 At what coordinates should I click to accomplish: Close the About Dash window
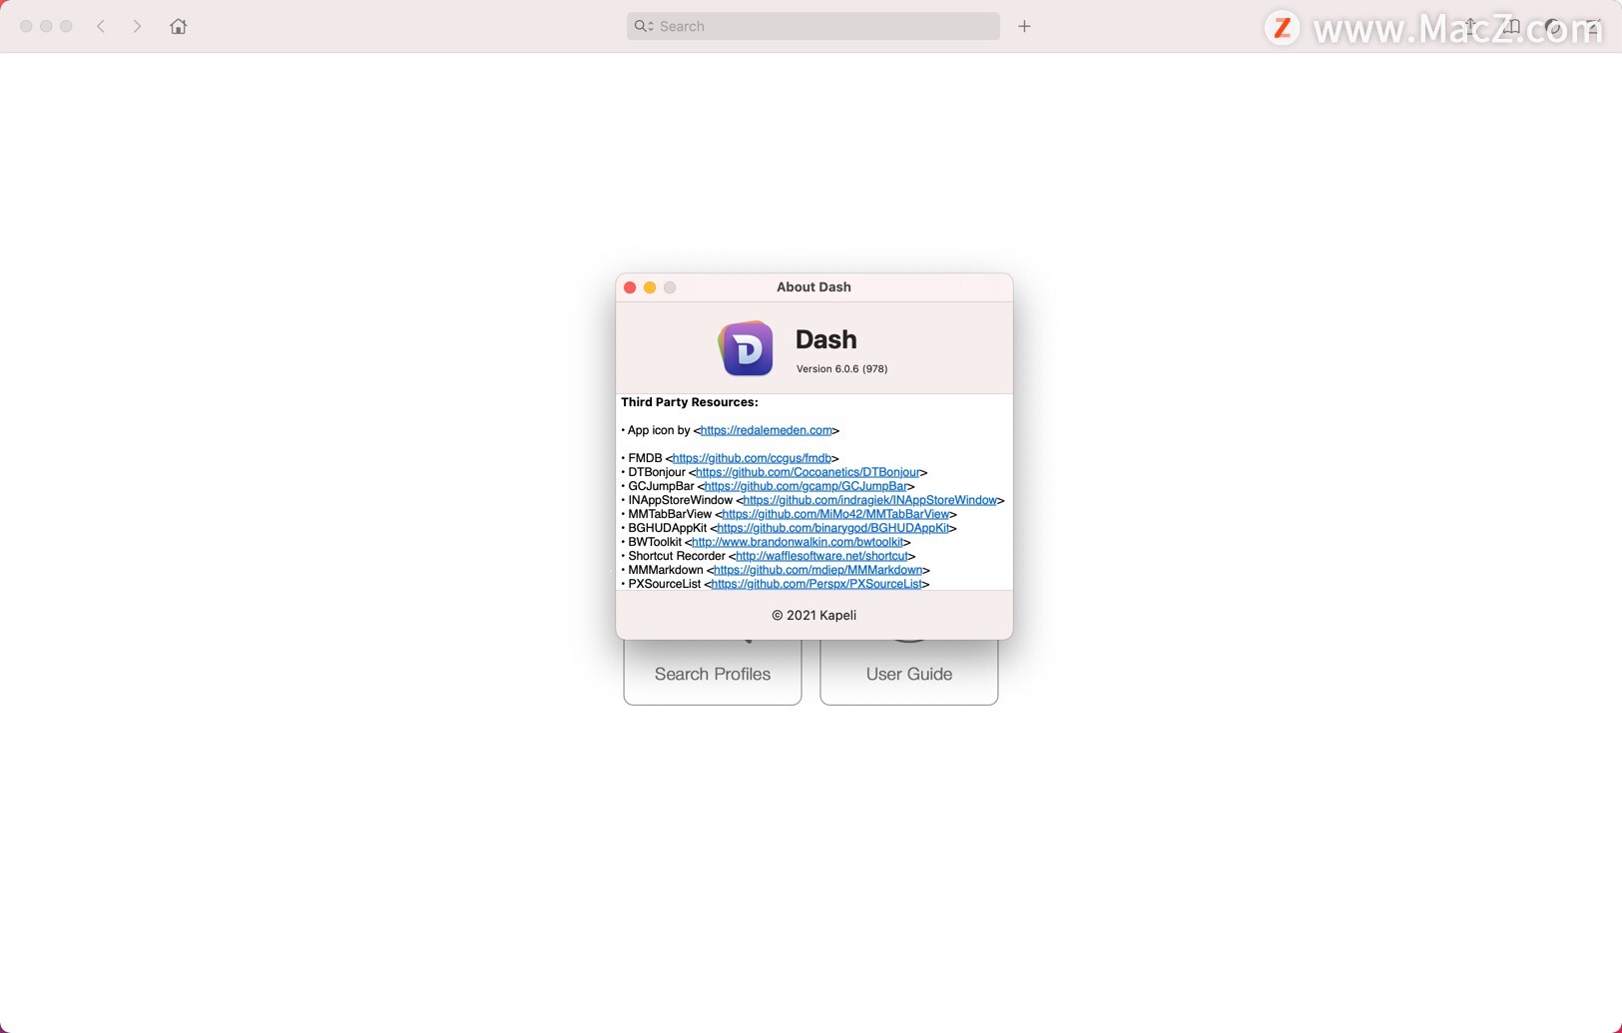click(x=630, y=287)
